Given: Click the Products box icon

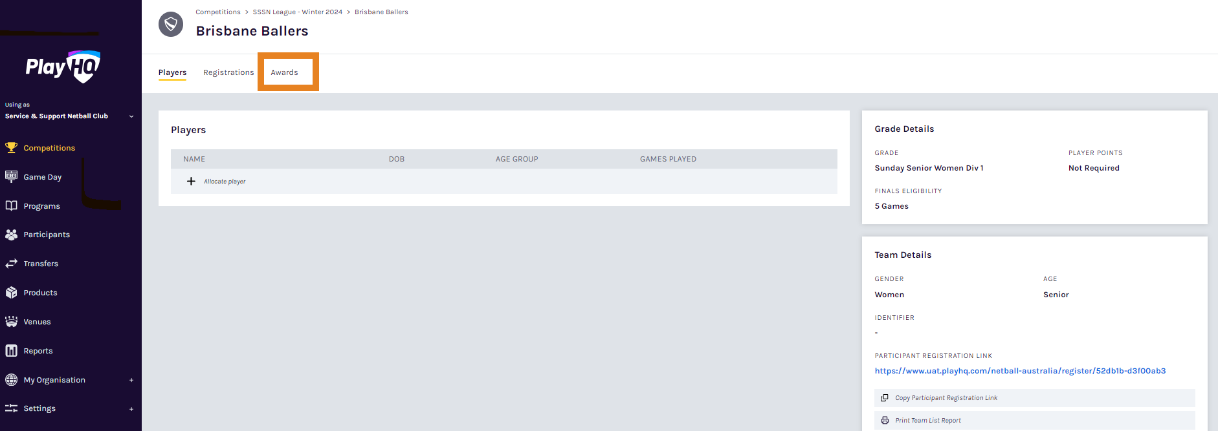Looking at the screenshot, I should (x=11, y=293).
